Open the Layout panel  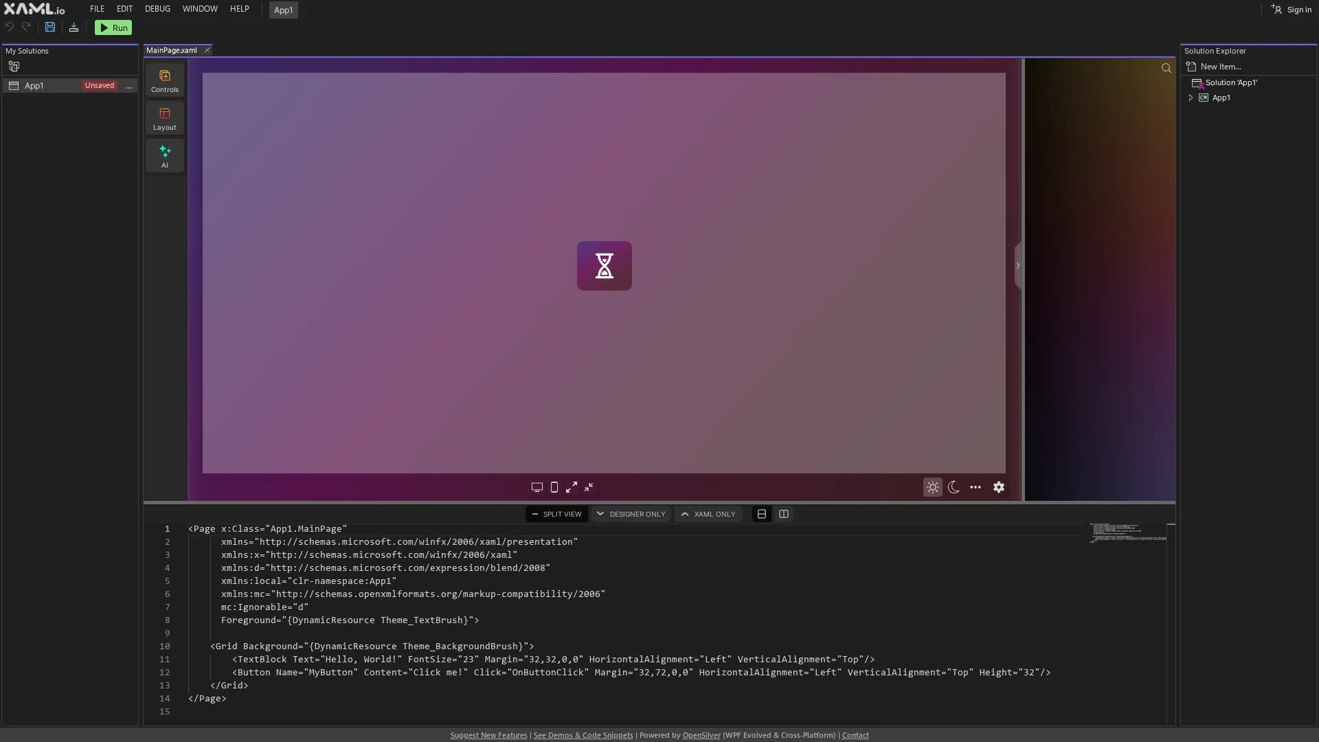[165, 119]
